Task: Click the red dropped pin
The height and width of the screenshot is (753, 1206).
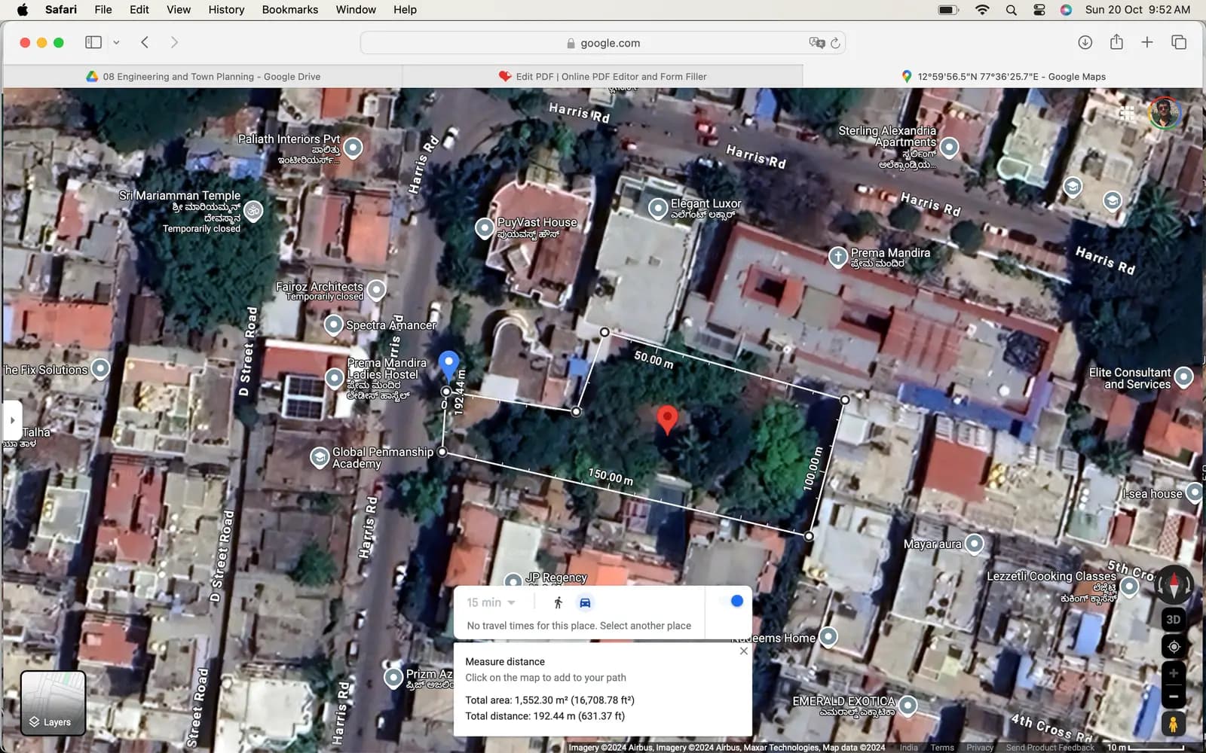Action: point(667,419)
